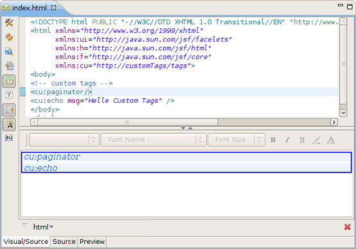Click the Refresh icon in vertical toolbar
Viewport: 356px width, 249px height.
click(9, 37)
